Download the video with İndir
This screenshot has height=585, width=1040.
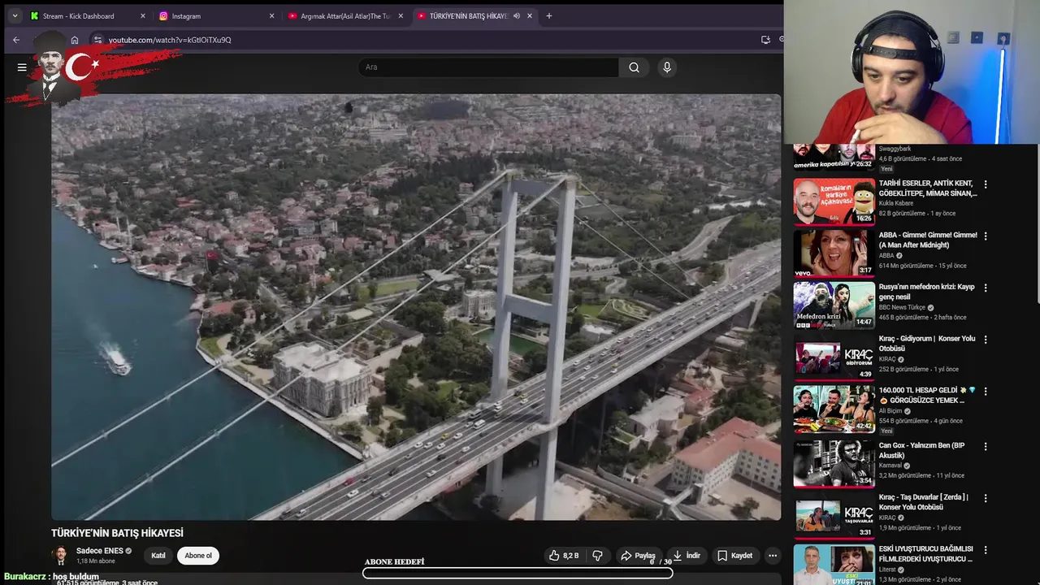[686, 556]
